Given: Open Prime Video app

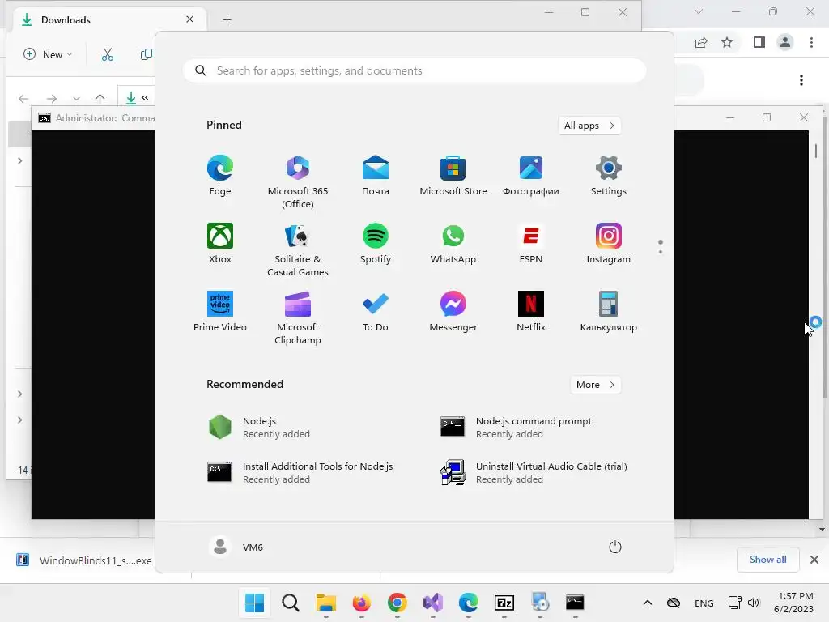Looking at the screenshot, I should 220,312.
